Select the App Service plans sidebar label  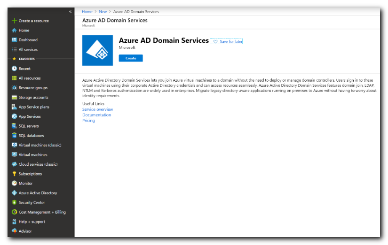pos(34,107)
